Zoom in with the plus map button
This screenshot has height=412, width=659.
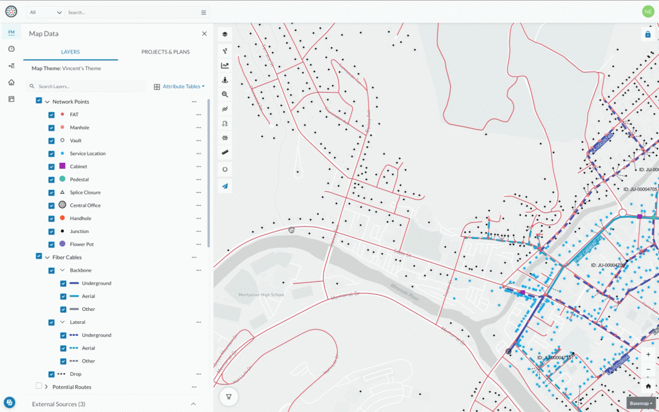(648, 355)
